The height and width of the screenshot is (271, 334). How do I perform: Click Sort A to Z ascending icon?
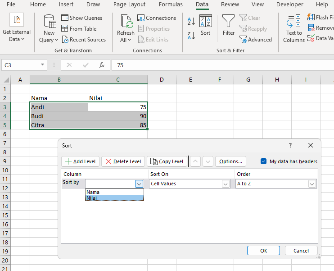(191, 21)
